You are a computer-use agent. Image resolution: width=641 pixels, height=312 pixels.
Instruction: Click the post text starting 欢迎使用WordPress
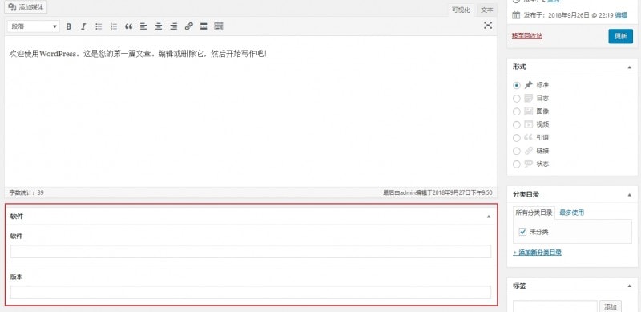(138, 54)
